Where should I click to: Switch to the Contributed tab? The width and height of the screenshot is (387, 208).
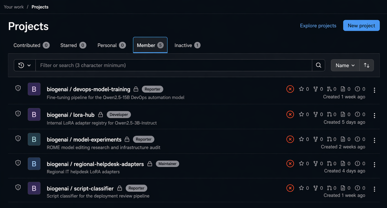point(31,45)
